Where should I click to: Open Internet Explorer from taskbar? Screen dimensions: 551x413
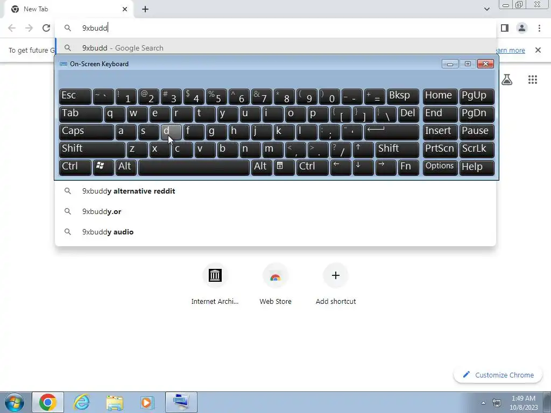(81, 402)
